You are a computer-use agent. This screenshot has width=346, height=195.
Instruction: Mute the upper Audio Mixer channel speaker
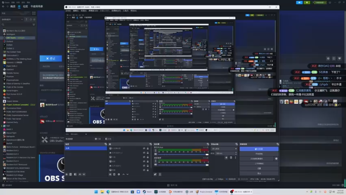point(156,154)
